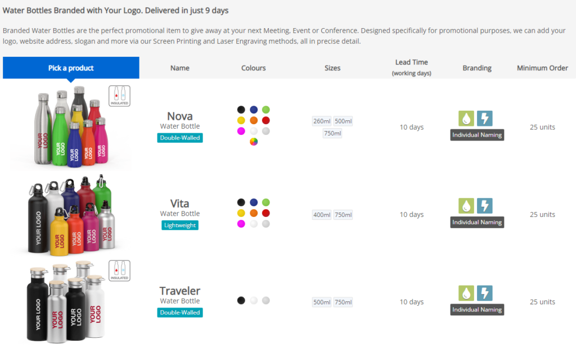Click the Double-Walled tag under Traveler
This screenshot has height=348, width=576.
(x=180, y=313)
